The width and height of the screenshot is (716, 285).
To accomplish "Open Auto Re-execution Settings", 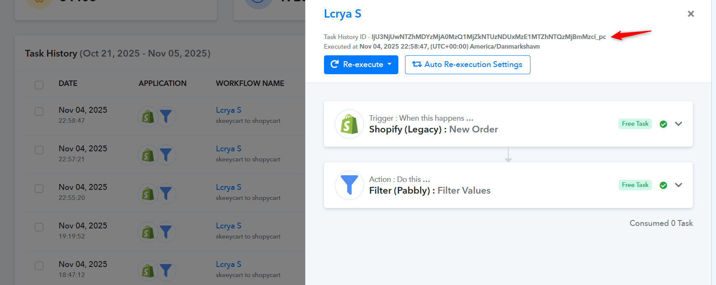I will click(467, 65).
